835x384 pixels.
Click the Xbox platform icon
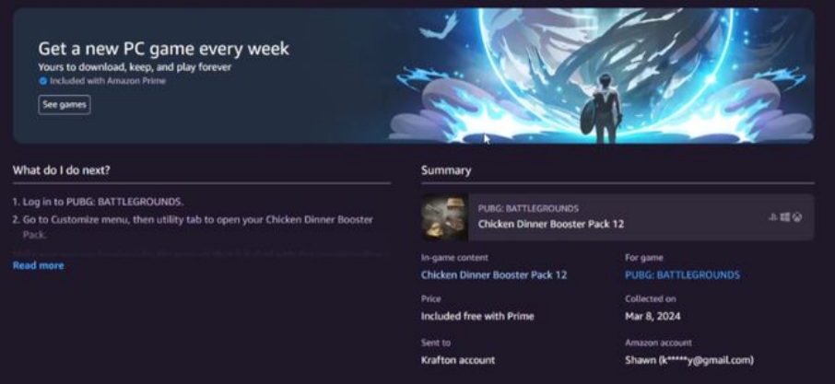797,217
